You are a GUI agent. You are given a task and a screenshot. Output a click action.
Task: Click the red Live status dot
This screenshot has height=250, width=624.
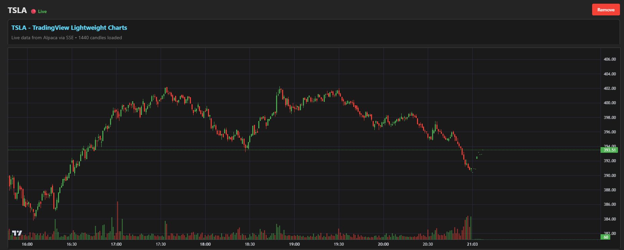(x=34, y=11)
